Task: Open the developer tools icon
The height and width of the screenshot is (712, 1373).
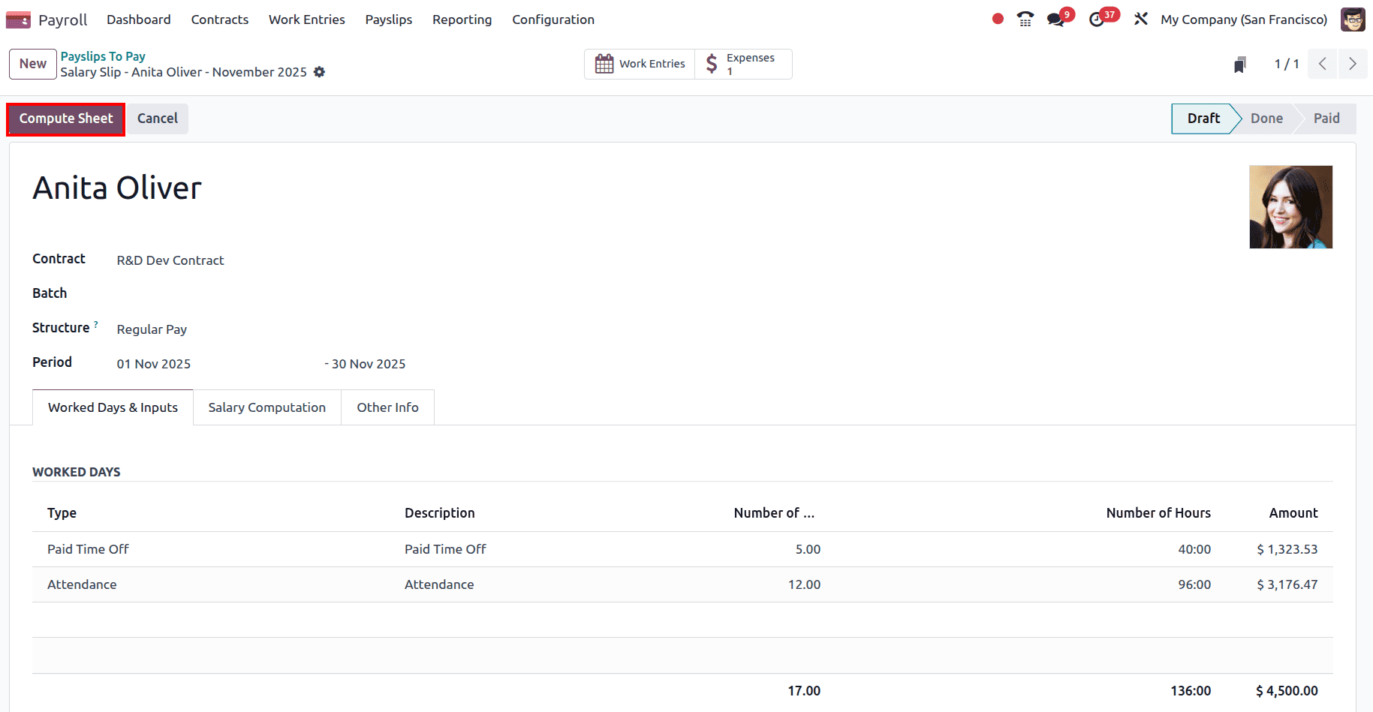Action: pyautogui.click(x=1140, y=19)
